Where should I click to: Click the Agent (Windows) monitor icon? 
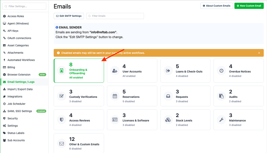(x=4, y=23)
